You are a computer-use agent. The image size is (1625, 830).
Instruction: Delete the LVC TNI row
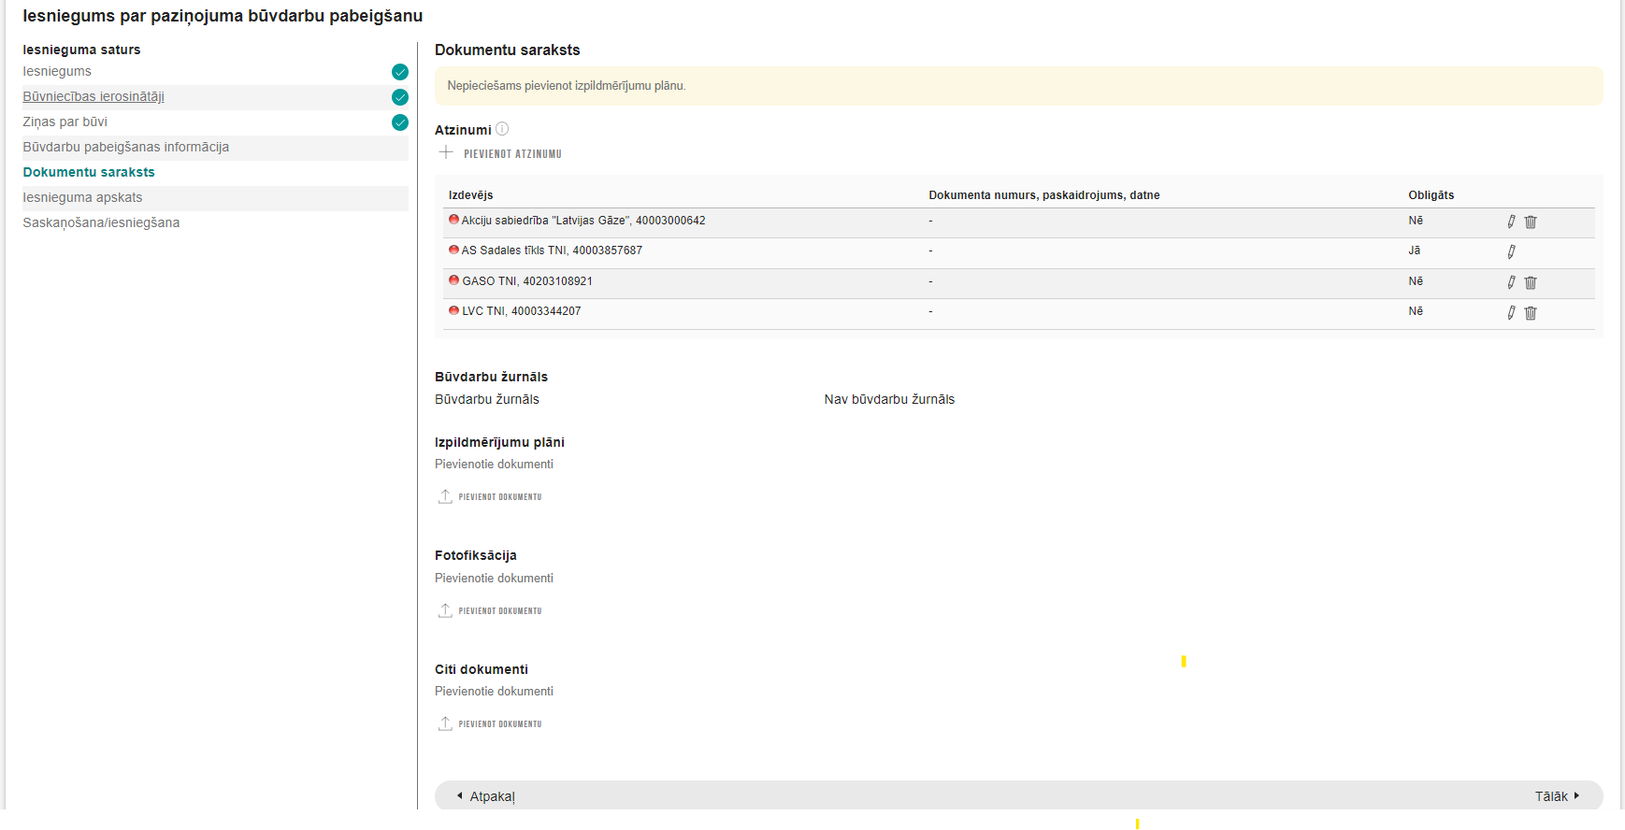(1531, 313)
